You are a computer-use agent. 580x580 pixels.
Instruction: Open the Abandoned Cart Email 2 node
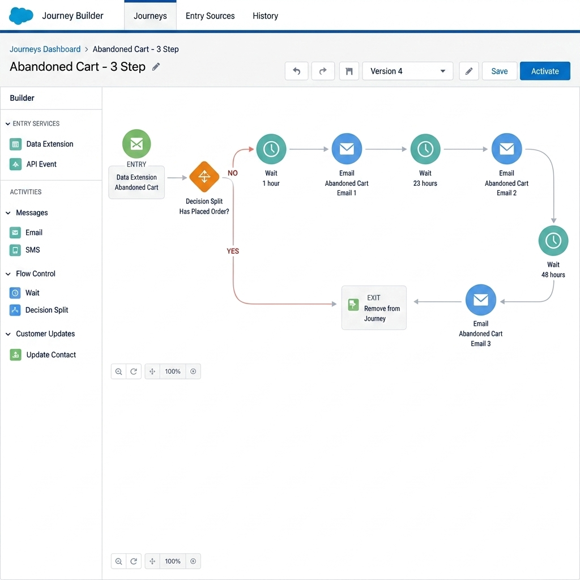(x=506, y=149)
